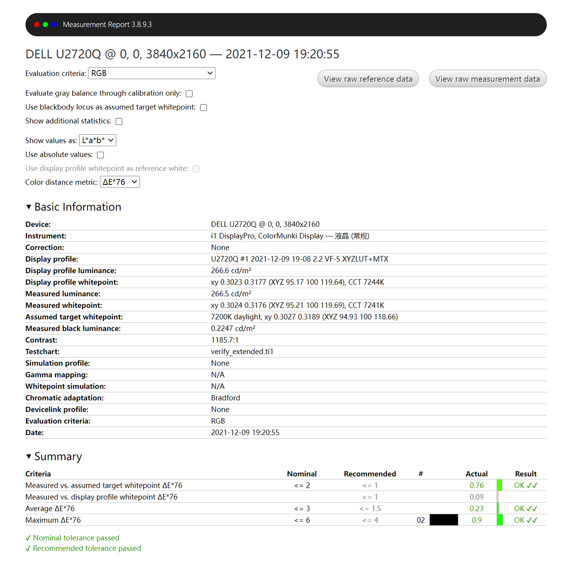Viewport: 580px width, 562px height.
Task: Click the black color patch in Maximum ΔE*76 row
Action: (444, 520)
